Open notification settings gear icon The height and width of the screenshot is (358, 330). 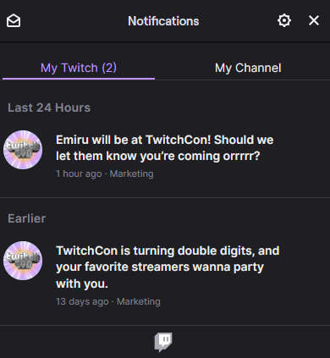[x=284, y=20]
